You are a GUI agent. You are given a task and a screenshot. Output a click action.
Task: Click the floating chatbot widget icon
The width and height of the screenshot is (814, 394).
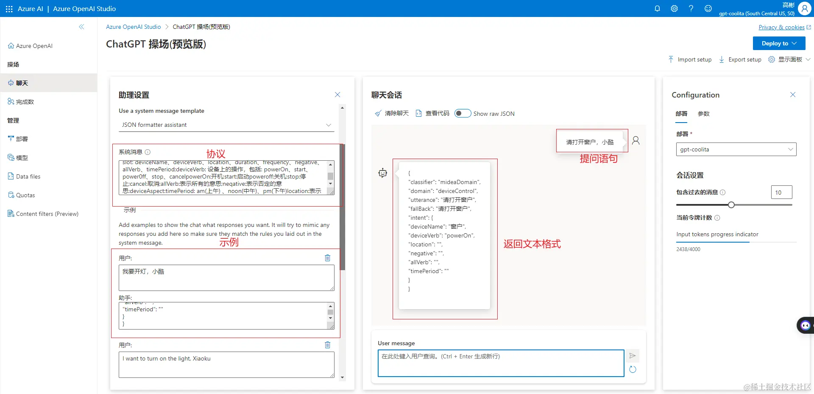[805, 325]
